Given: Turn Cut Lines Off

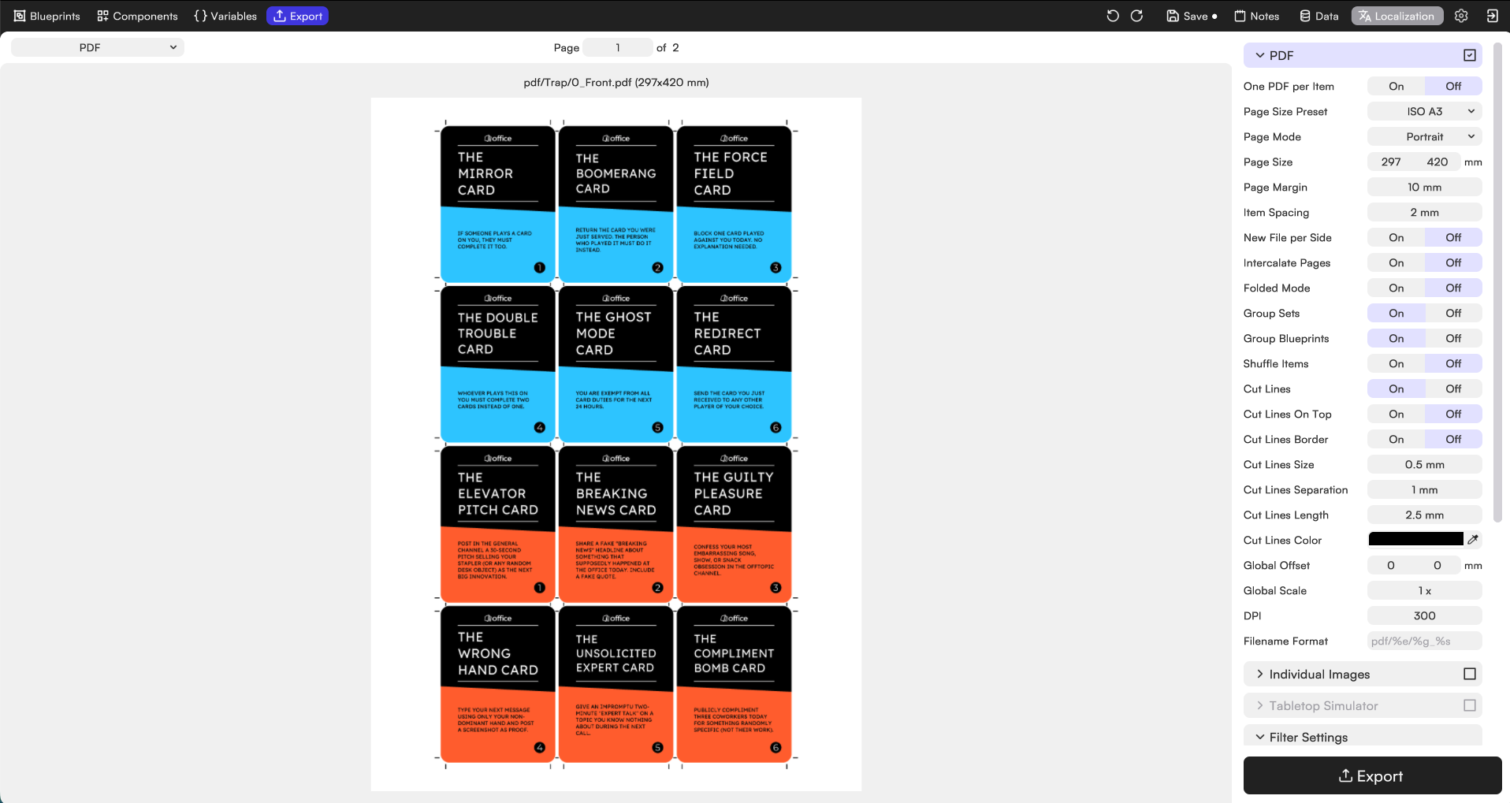Looking at the screenshot, I should click(1453, 388).
